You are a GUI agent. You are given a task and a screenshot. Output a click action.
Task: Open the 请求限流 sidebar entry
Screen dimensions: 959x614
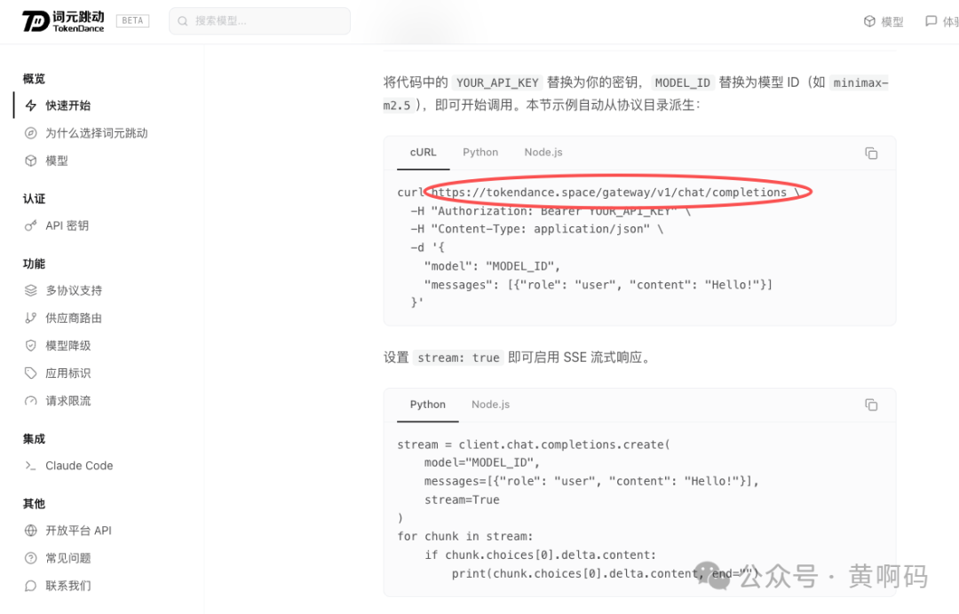67,401
